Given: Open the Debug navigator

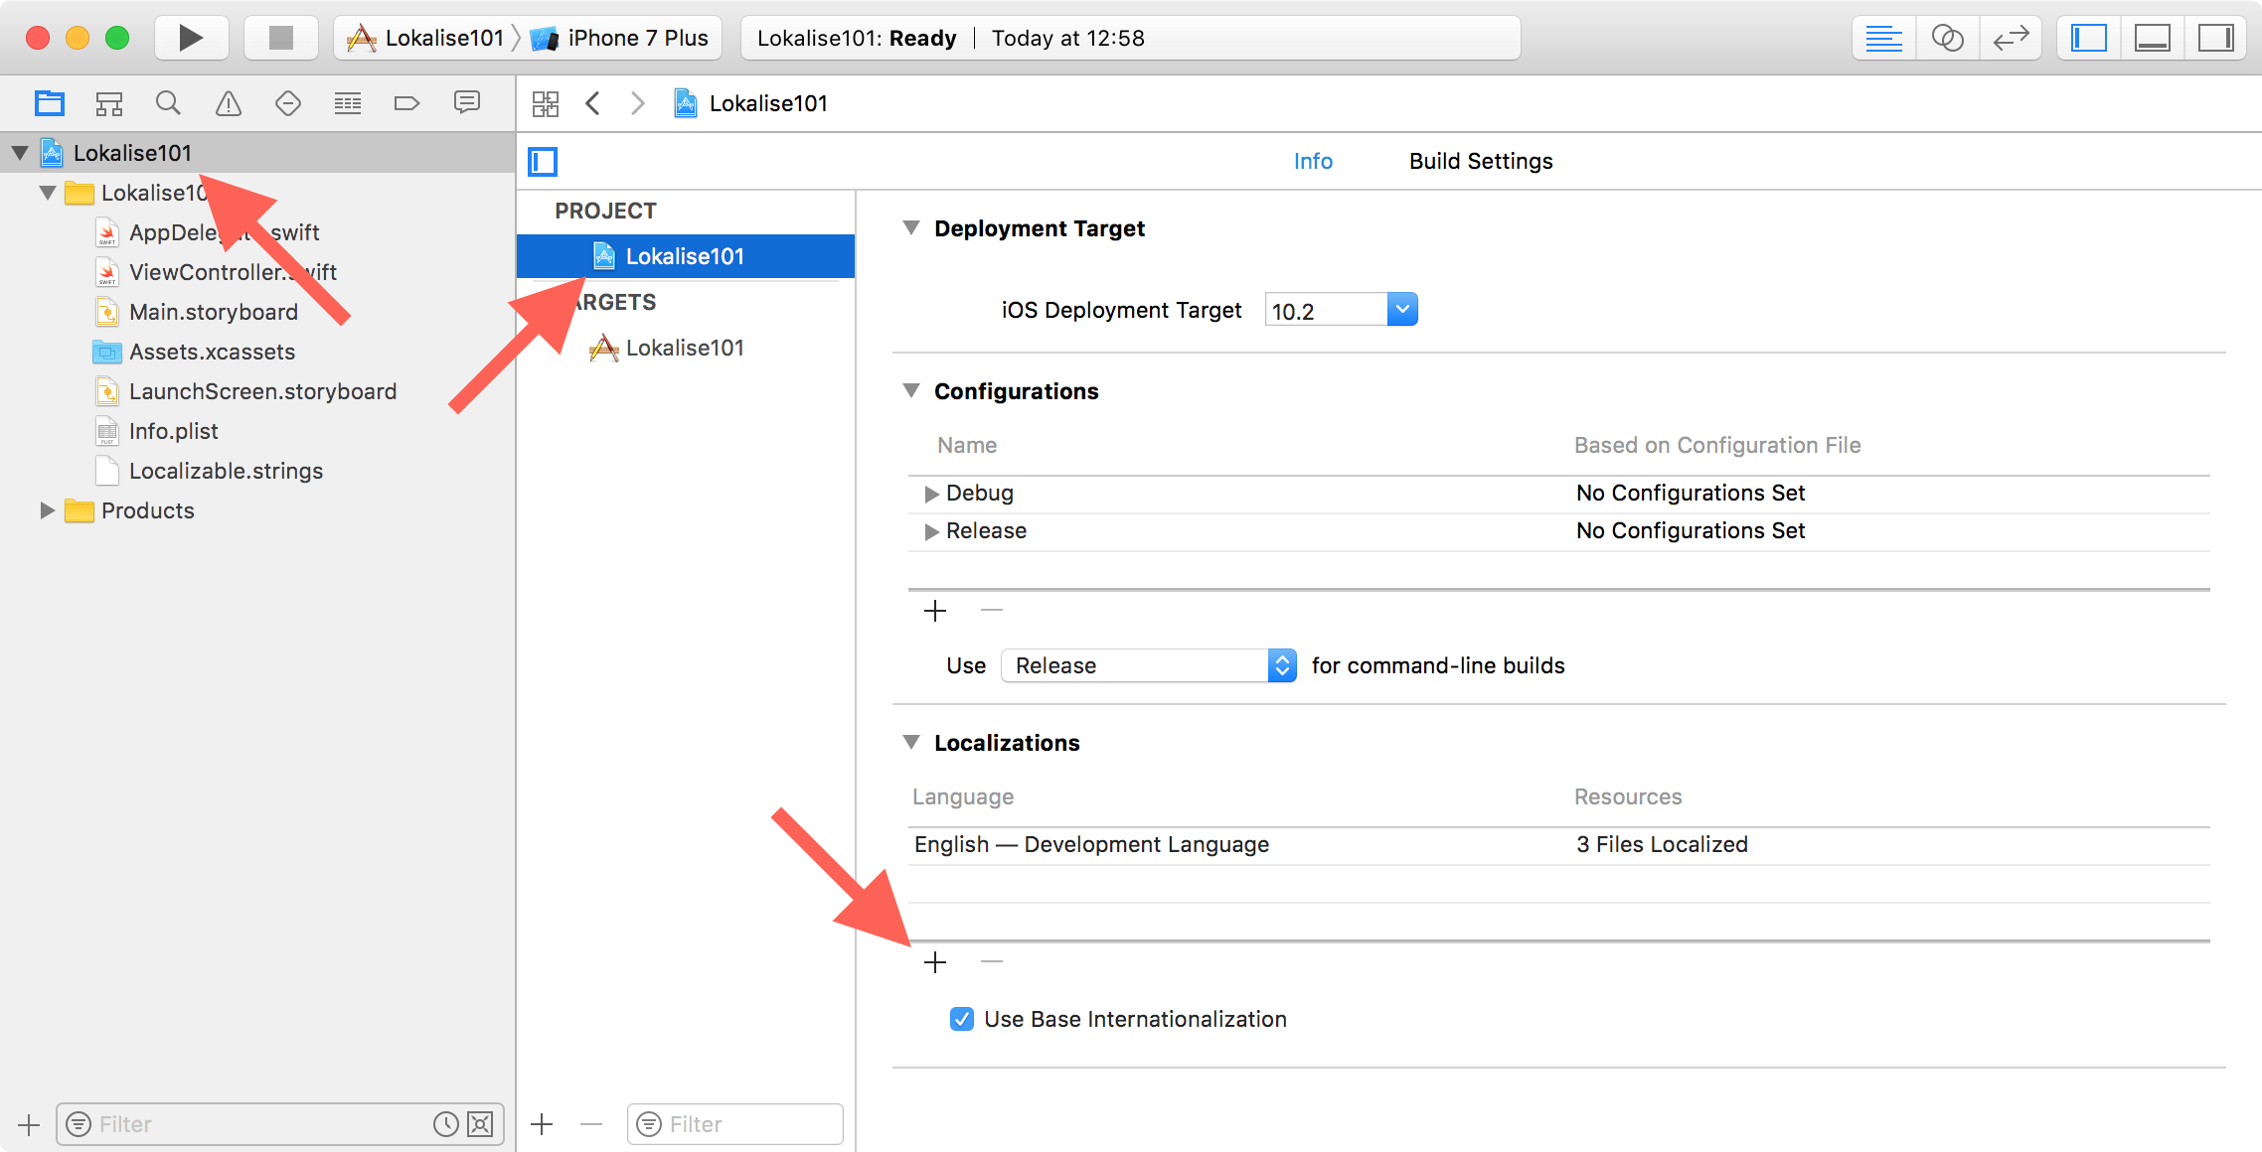Looking at the screenshot, I should click(348, 103).
